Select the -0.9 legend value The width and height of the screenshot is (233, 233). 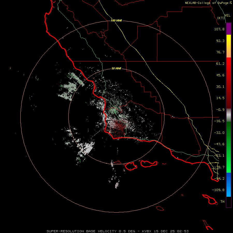(220, 110)
